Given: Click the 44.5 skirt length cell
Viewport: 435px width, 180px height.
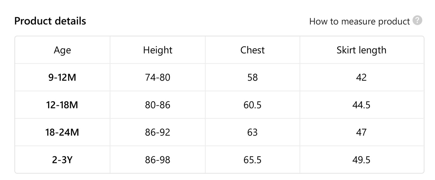Looking at the screenshot, I should (361, 105).
